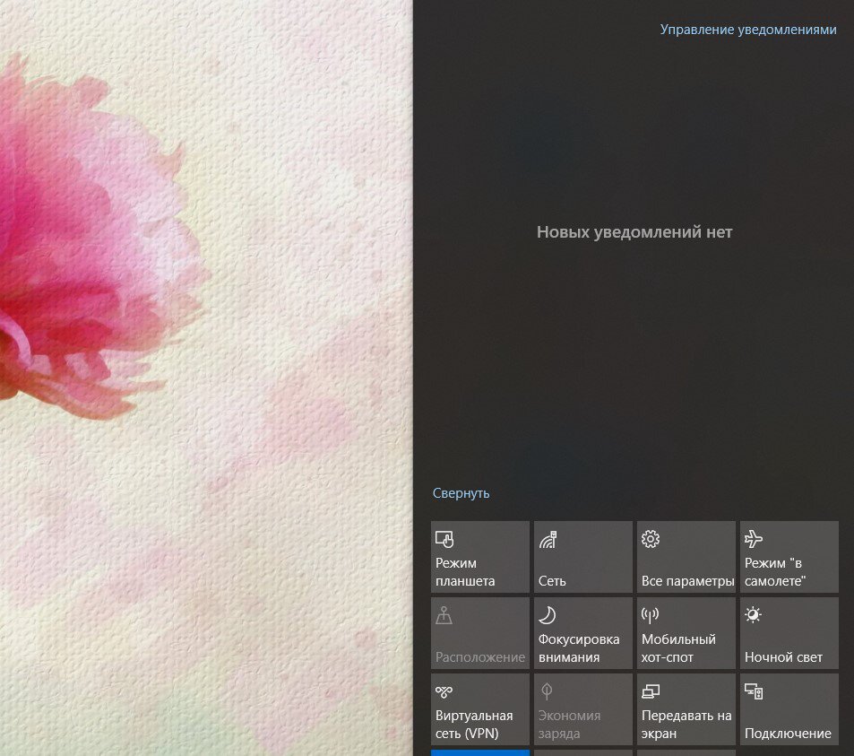Screen dimensions: 854x756
Task: Click the sun icon of Ночной свет
Action: 753,615
